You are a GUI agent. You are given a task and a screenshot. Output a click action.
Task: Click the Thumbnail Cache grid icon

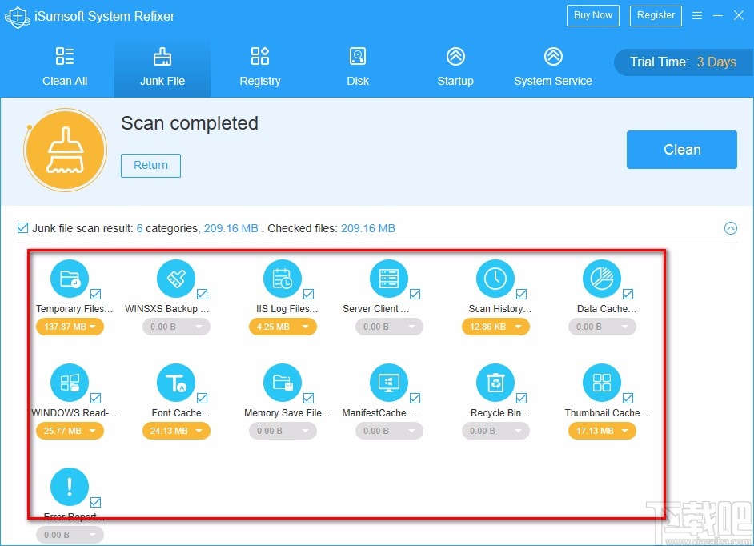point(602,383)
